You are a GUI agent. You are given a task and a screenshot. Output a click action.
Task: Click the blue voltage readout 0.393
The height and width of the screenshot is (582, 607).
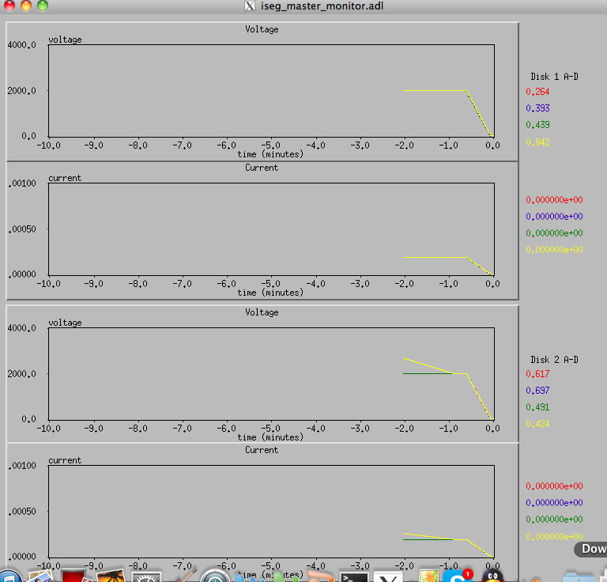pyautogui.click(x=537, y=108)
